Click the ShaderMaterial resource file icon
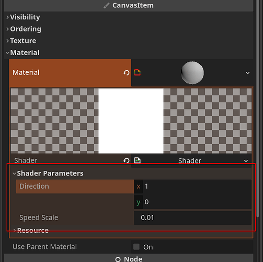 coord(138,72)
